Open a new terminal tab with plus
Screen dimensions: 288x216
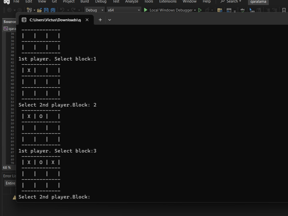click(100, 20)
